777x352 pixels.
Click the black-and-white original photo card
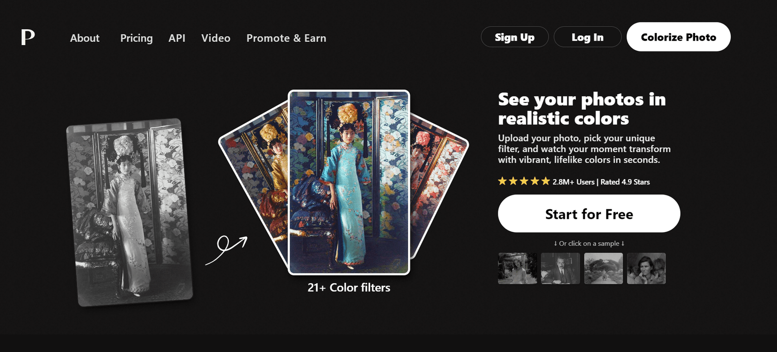(x=130, y=213)
